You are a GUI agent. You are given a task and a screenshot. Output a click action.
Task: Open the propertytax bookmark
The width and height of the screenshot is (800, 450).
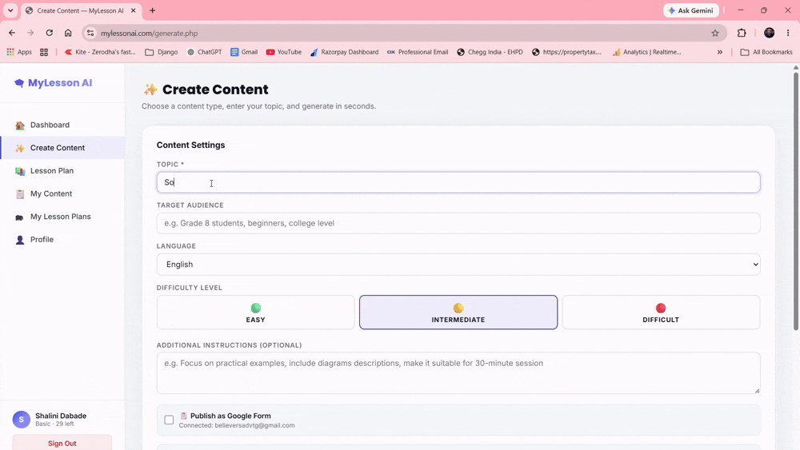click(x=567, y=52)
